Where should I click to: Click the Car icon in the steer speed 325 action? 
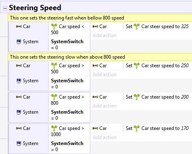[x=95, y=26]
